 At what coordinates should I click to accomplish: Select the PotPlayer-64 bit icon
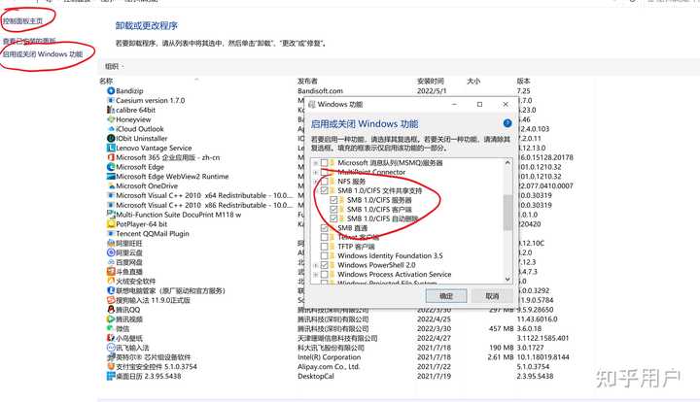click(x=111, y=223)
